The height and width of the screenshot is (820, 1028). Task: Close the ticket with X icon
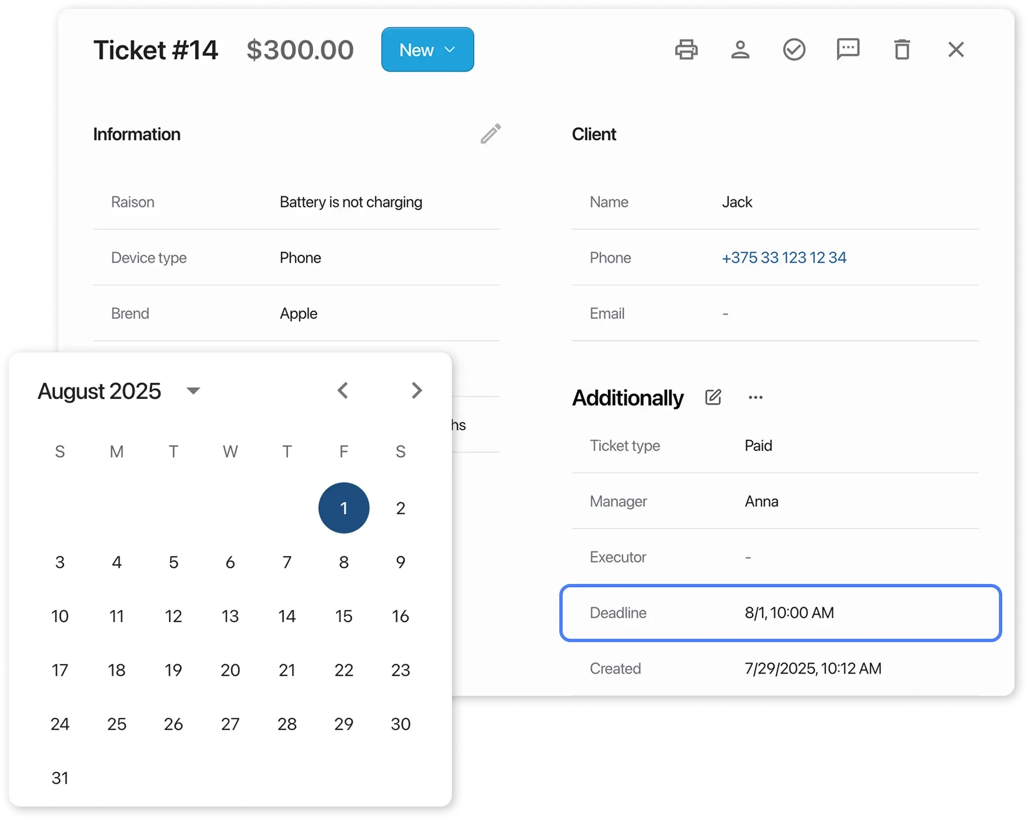click(956, 50)
